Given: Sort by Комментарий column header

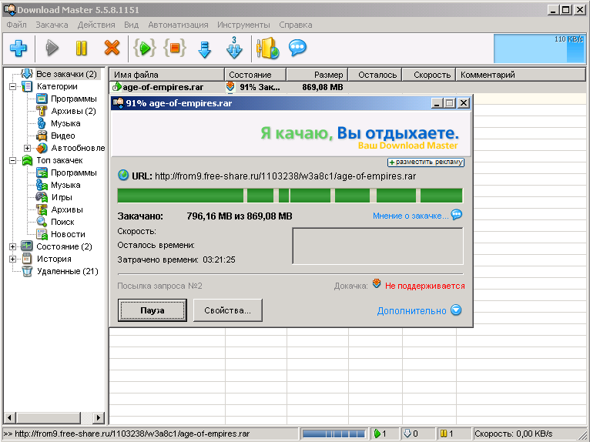Looking at the screenshot, I should coord(521,75).
